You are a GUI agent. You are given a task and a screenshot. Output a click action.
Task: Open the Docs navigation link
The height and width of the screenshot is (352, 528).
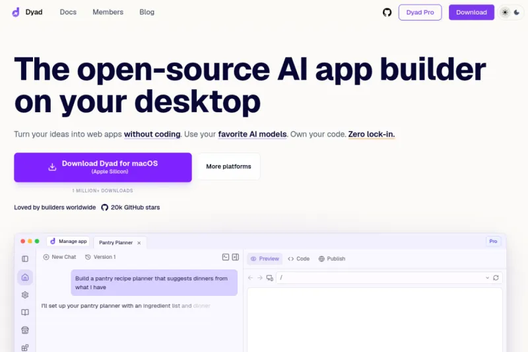[x=68, y=12]
